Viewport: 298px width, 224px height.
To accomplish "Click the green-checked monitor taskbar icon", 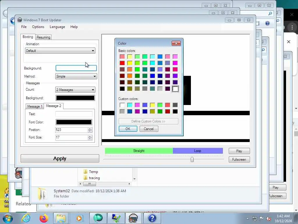I will pos(115,218).
